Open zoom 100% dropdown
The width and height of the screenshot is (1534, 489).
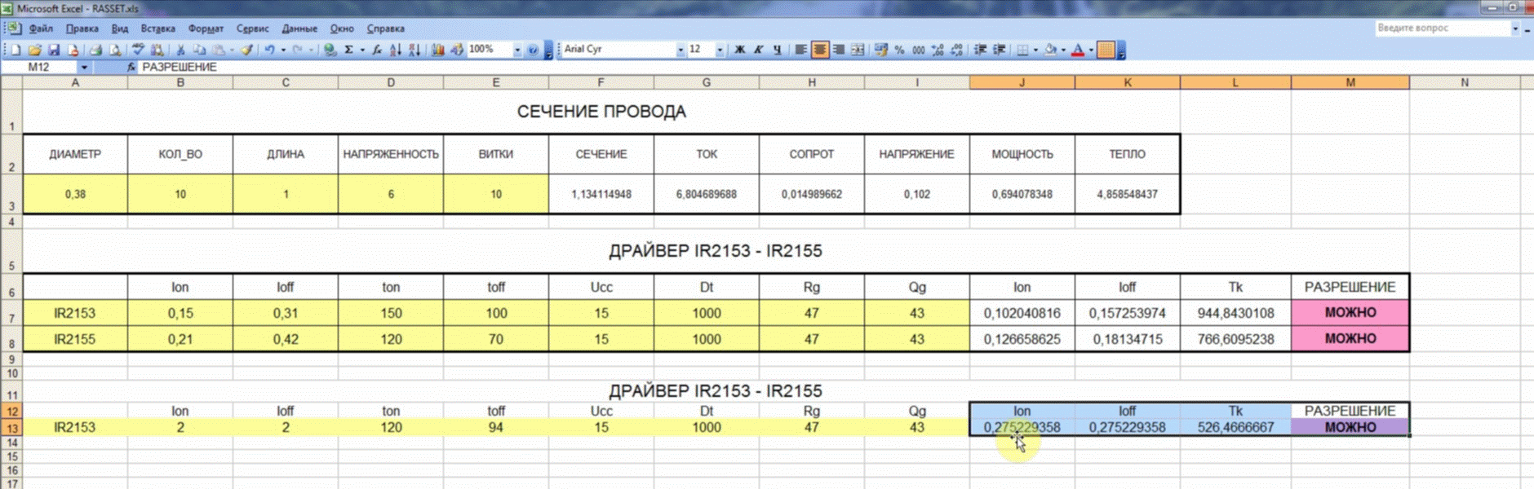[517, 50]
